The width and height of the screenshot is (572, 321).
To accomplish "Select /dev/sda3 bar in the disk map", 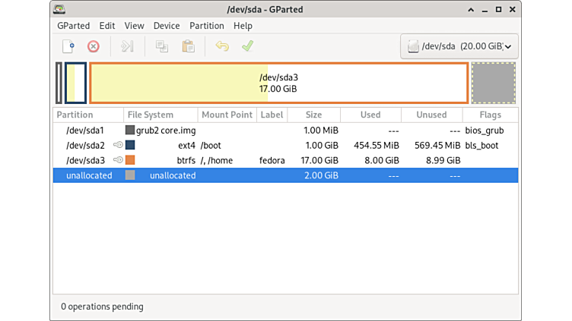I will tap(278, 83).
